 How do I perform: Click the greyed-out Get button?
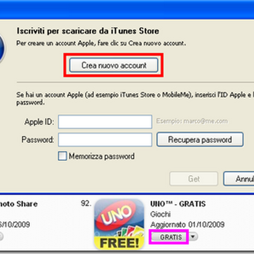pyautogui.click(x=194, y=179)
